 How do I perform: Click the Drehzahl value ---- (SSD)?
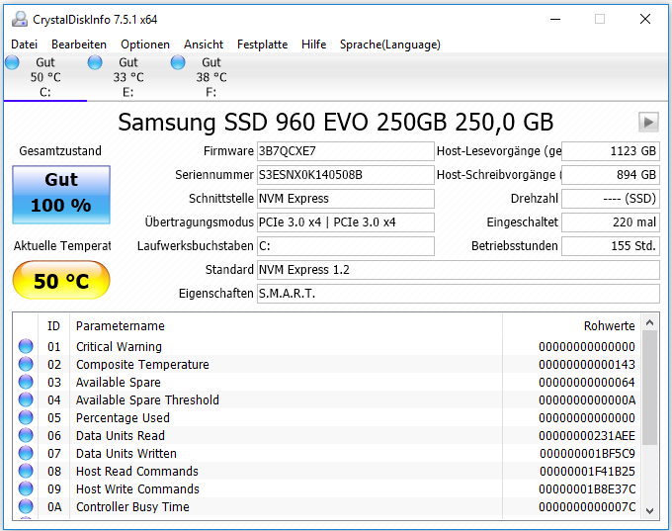click(x=611, y=199)
